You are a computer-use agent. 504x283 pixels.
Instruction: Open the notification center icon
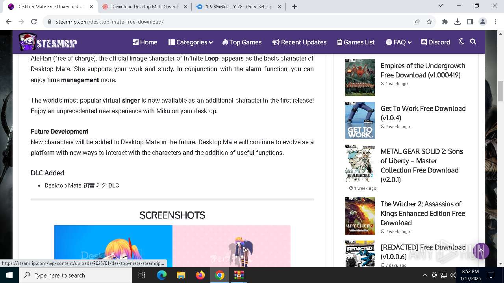point(491,275)
